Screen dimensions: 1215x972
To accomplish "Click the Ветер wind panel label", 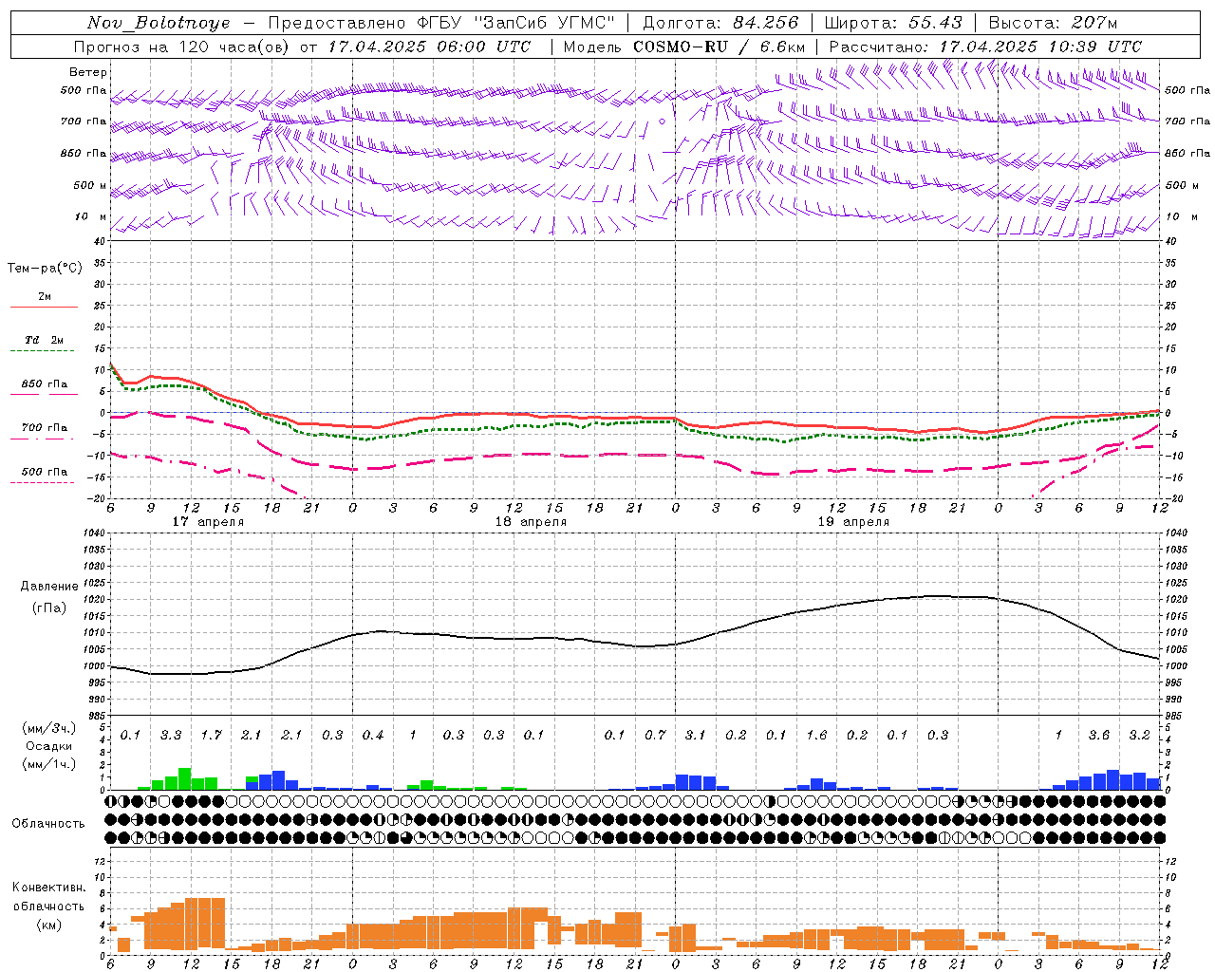I will coord(88,72).
